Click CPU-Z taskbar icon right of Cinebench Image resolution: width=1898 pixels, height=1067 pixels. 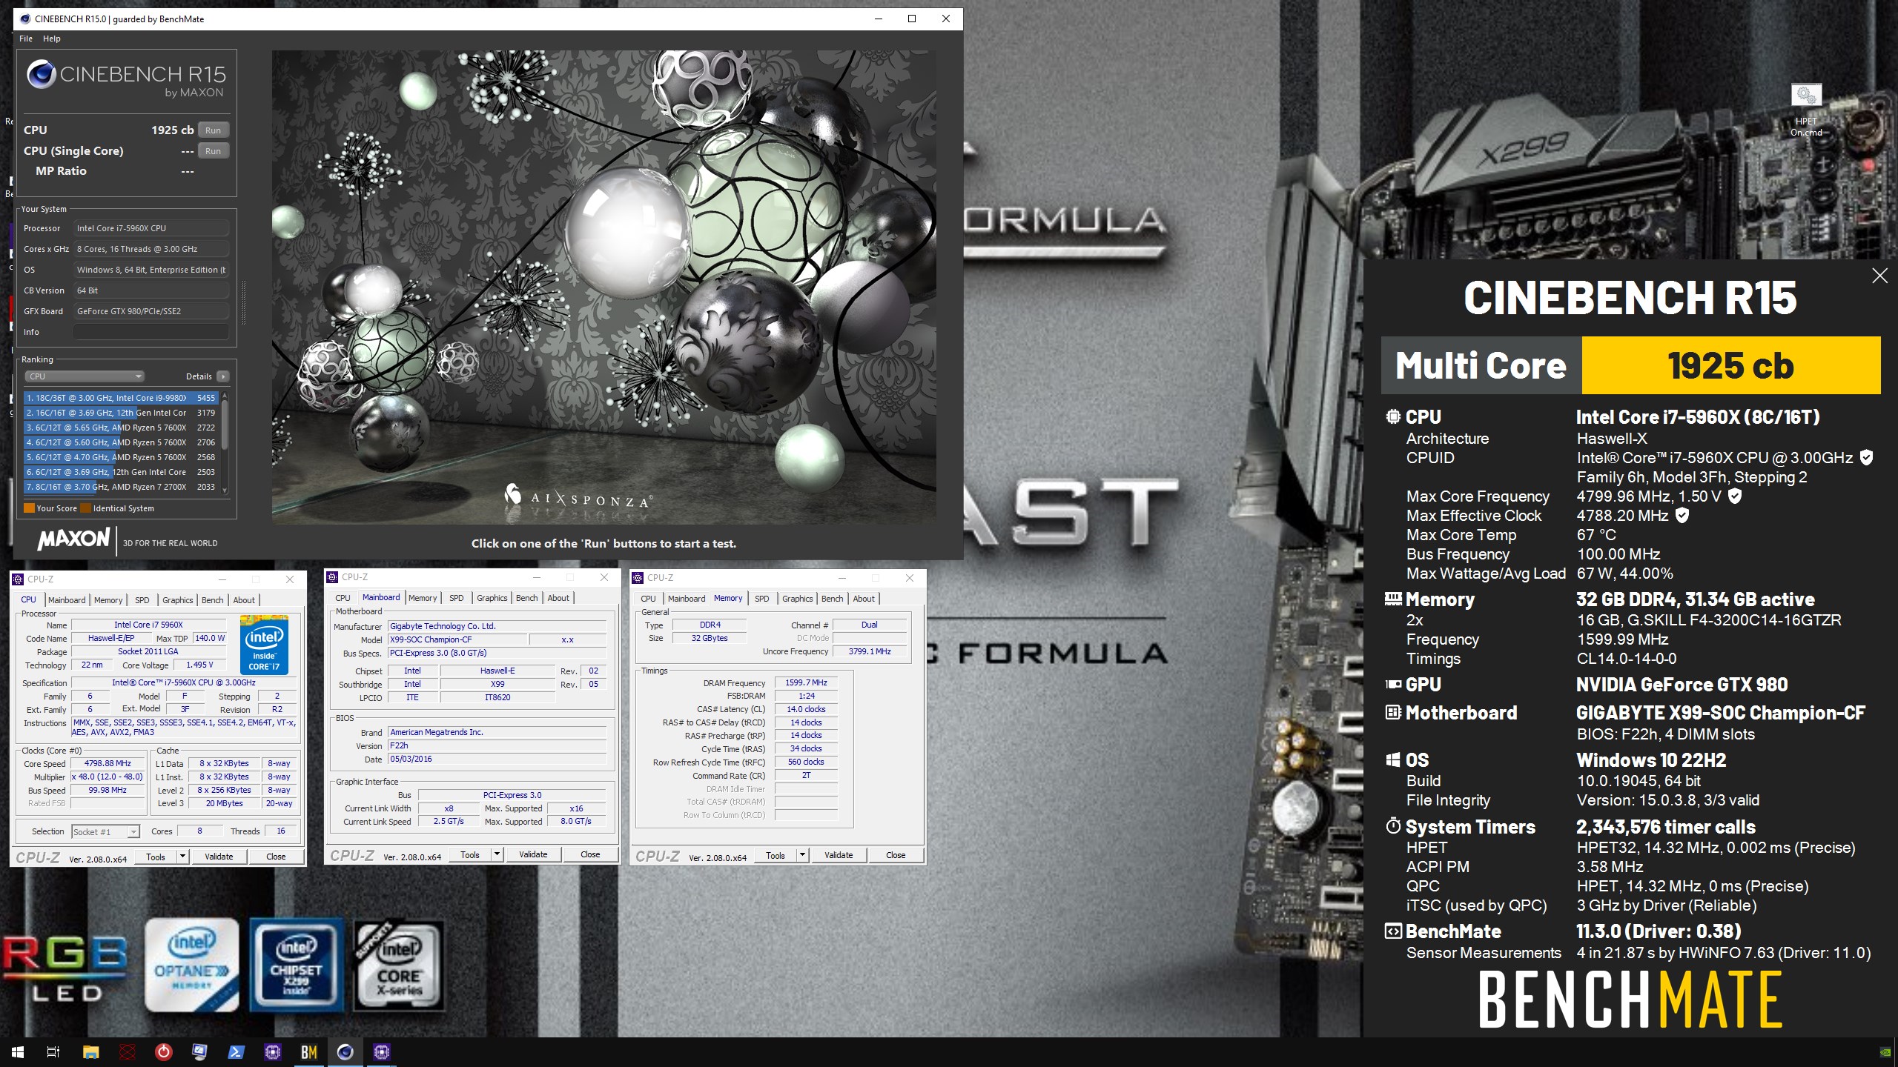coord(382,1051)
